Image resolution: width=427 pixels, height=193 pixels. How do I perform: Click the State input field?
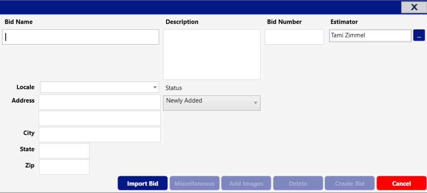(x=64, y=151)
